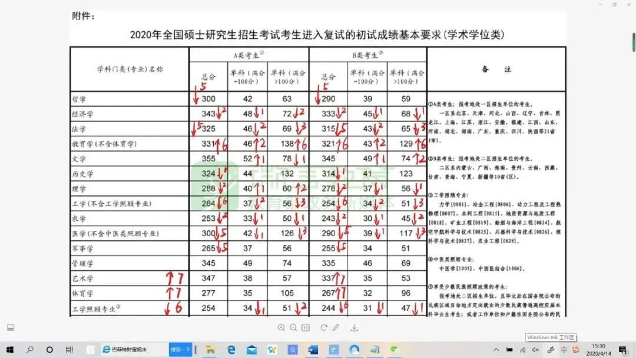Grab the green vertical scrollbar thumb

pyautogui.click(x=634, y=42)
